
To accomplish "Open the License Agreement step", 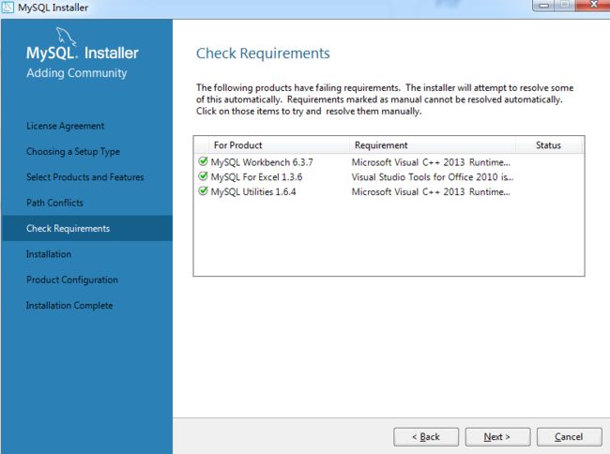I will (x=66, y=126).
